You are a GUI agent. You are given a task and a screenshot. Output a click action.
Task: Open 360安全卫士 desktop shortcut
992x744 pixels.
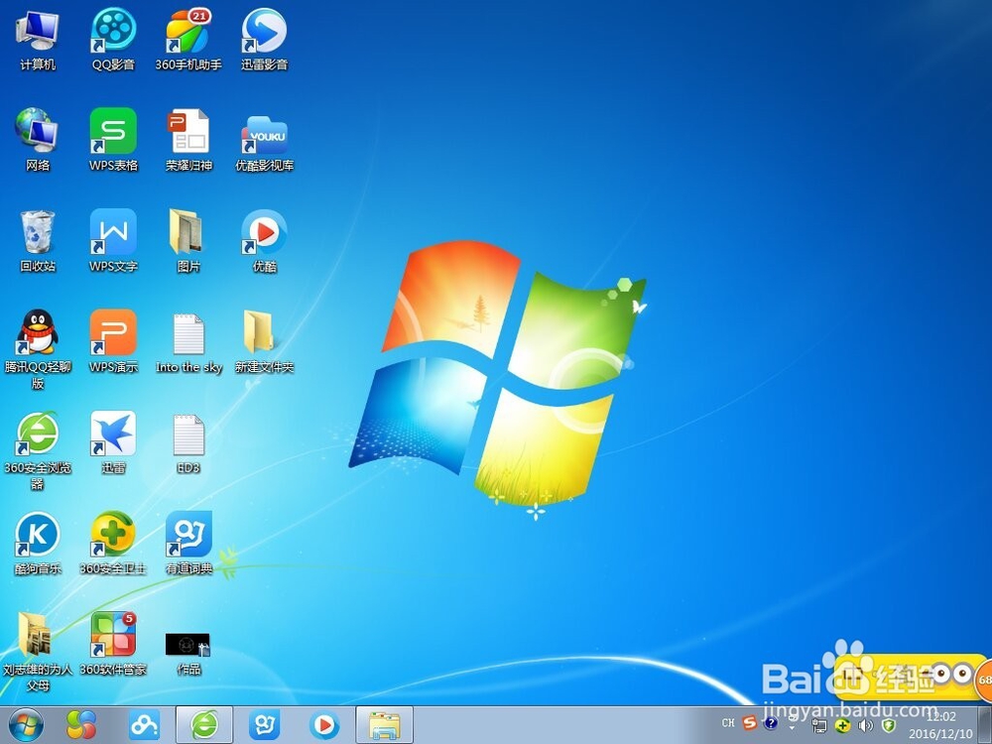pos(113,544)
